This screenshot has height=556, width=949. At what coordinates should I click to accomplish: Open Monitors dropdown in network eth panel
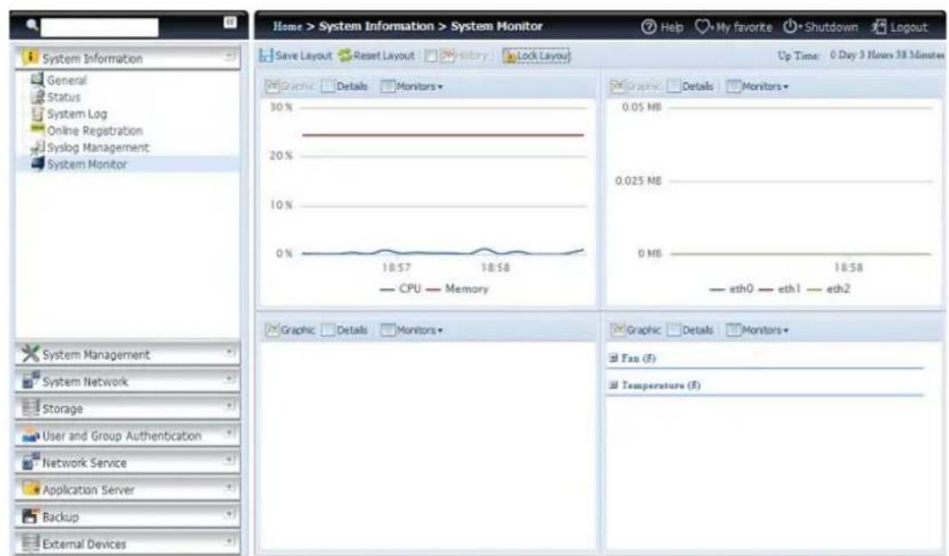pos(757,86)
